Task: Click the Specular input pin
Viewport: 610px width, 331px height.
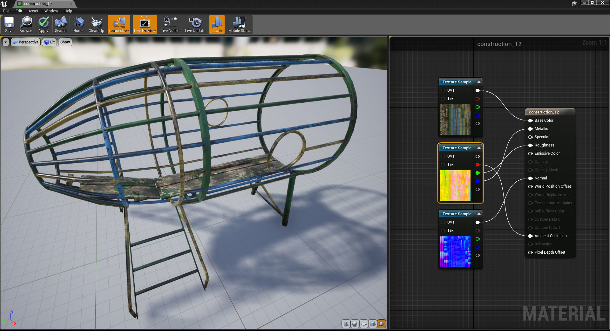Action: tap(530, 137)
